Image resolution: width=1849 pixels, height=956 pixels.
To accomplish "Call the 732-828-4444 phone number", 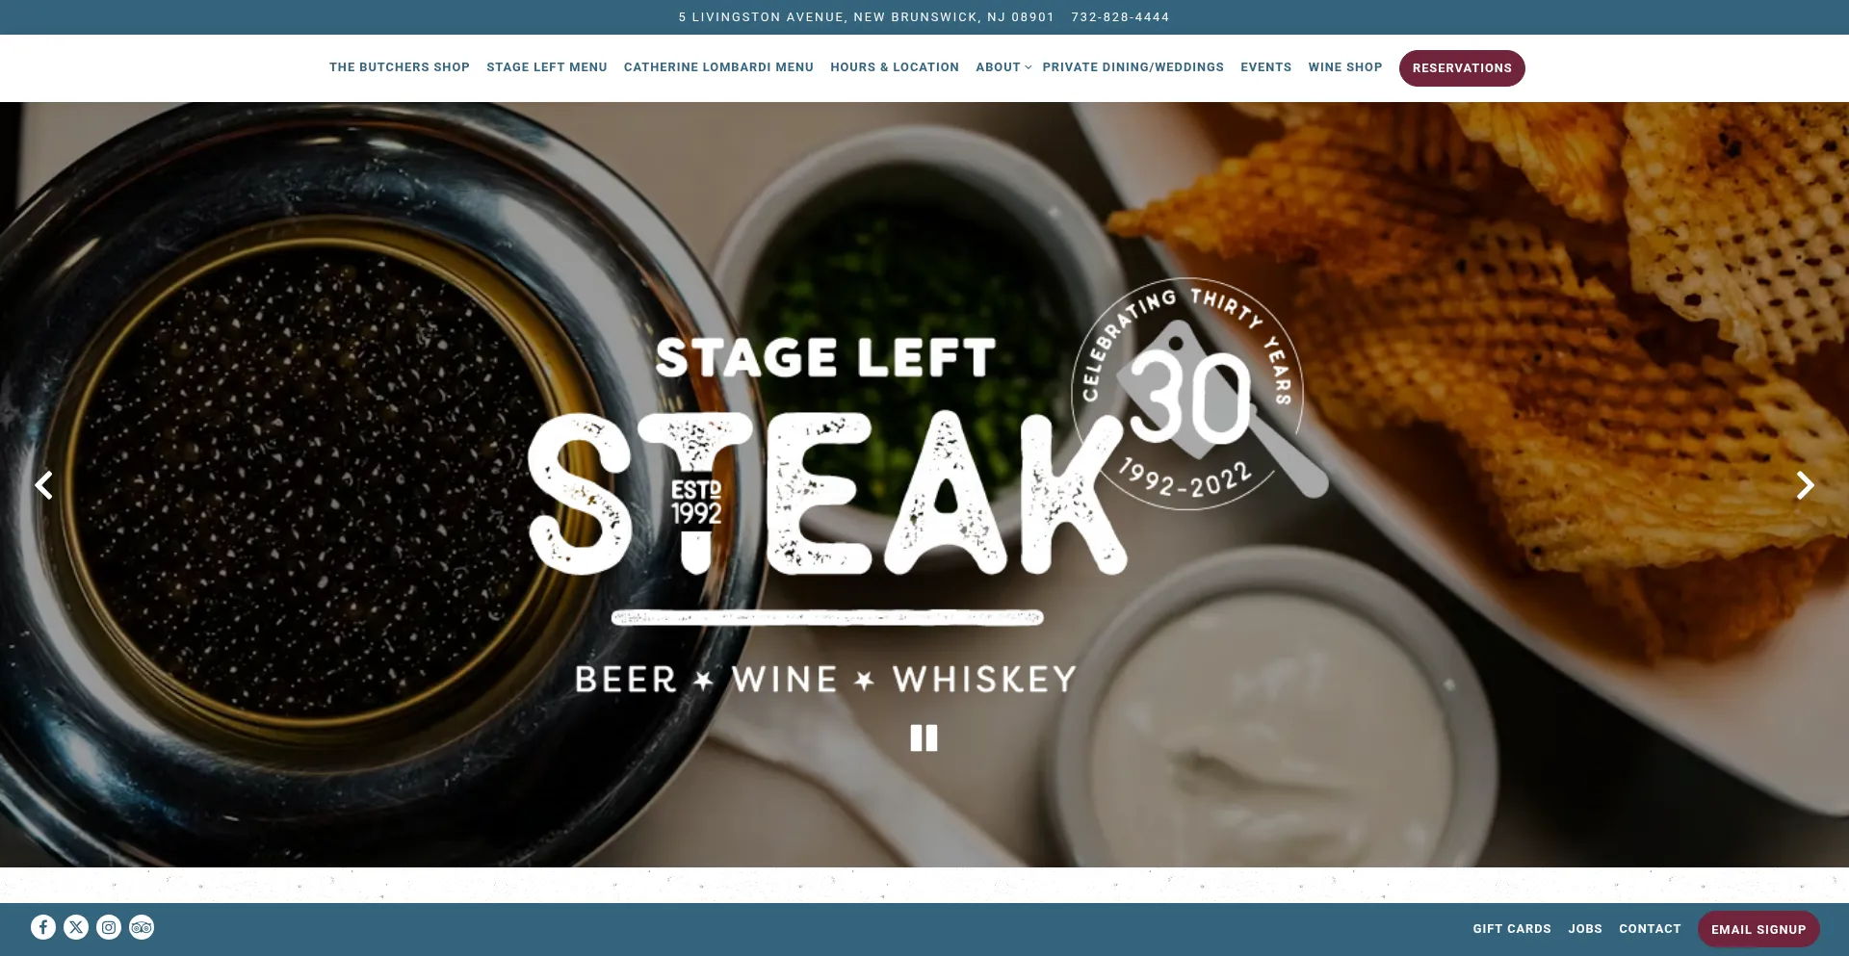I will click(1120, 17).
